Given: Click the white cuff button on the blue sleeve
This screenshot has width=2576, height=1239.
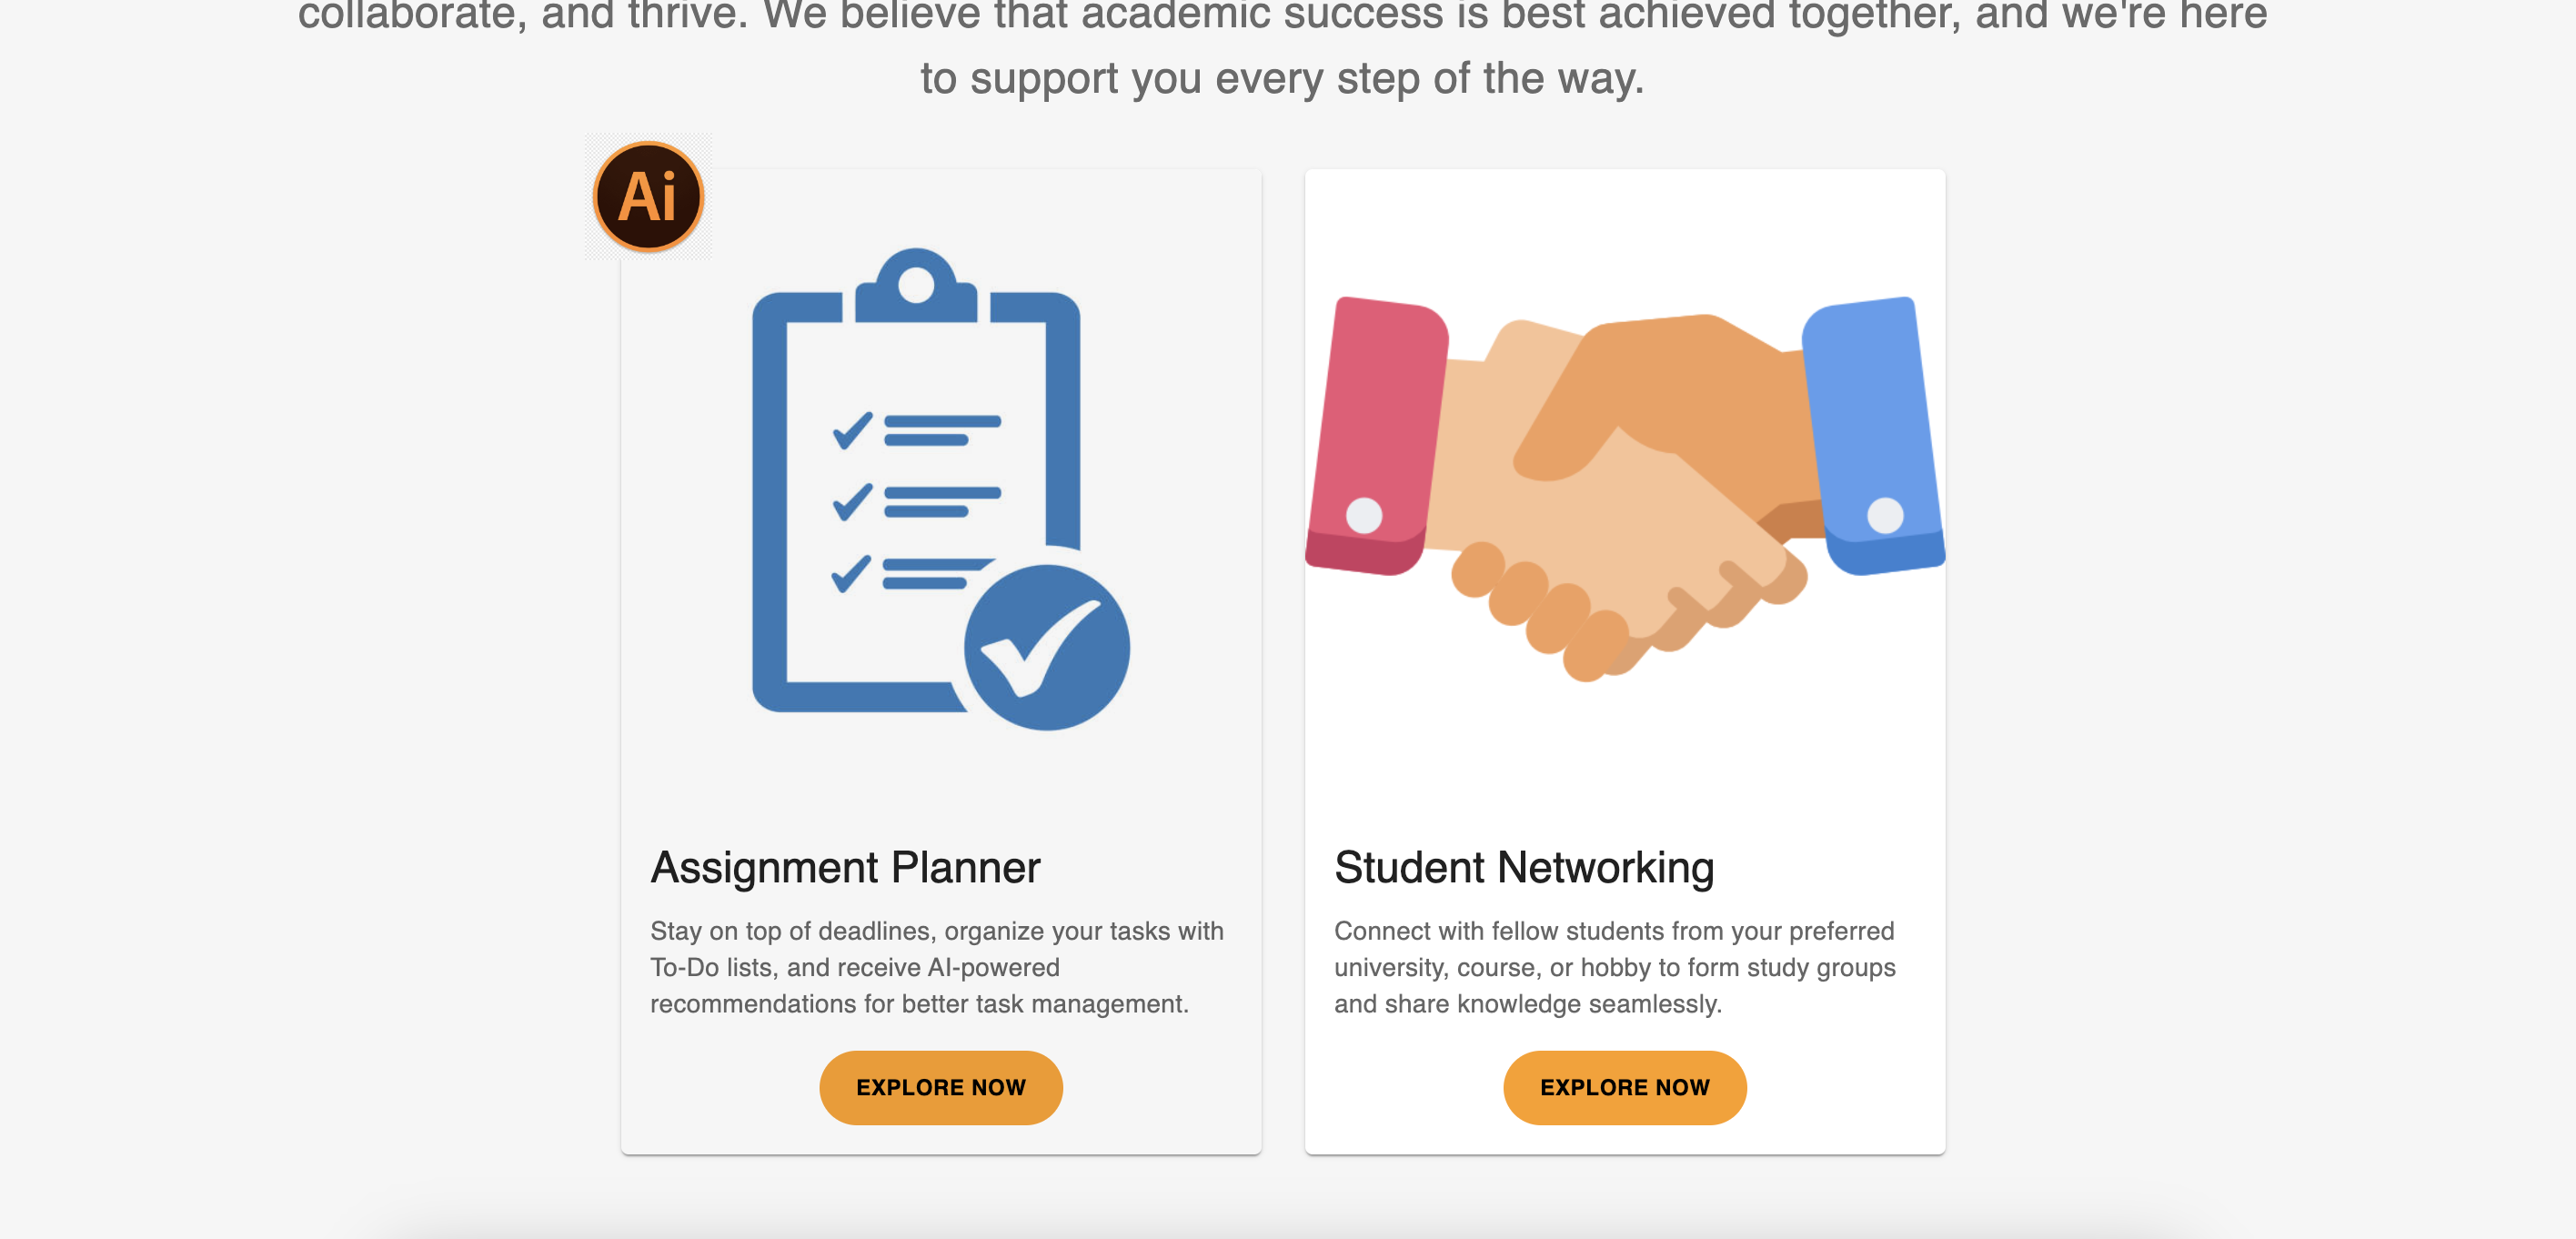Looking at the screenshot, I should pyautogui.click(x=1885, y=516).
